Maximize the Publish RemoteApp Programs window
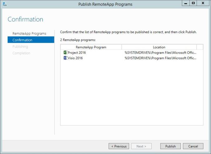Image resolution: width=211 pixels, height=154 pixels. click(x=193, y=4)
